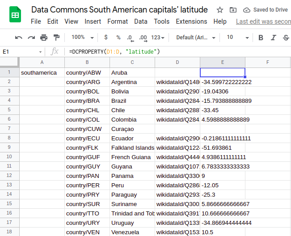Select cell country/ABW
The image size is (291, 236).
(87, 72)
